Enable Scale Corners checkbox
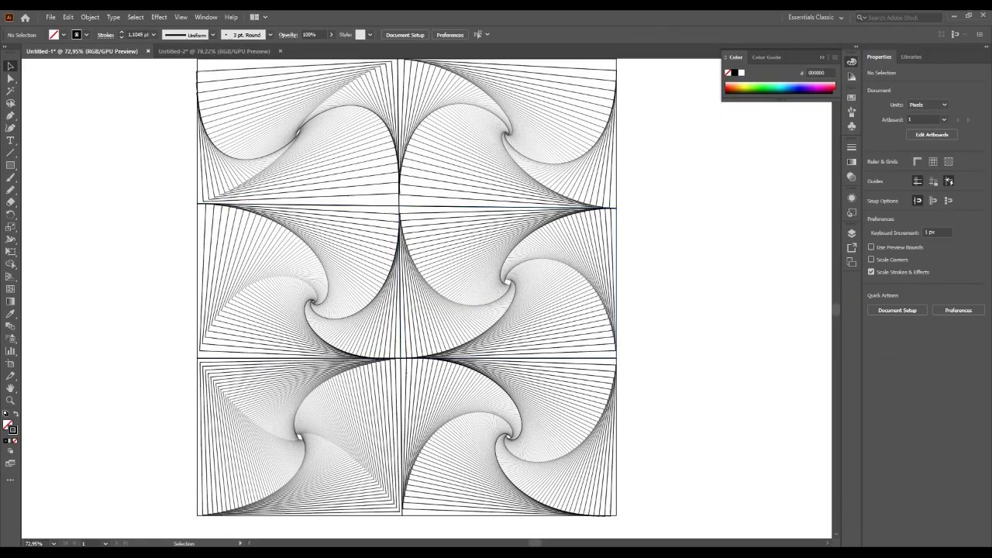The image size is (992, 558). click(871, 260)
